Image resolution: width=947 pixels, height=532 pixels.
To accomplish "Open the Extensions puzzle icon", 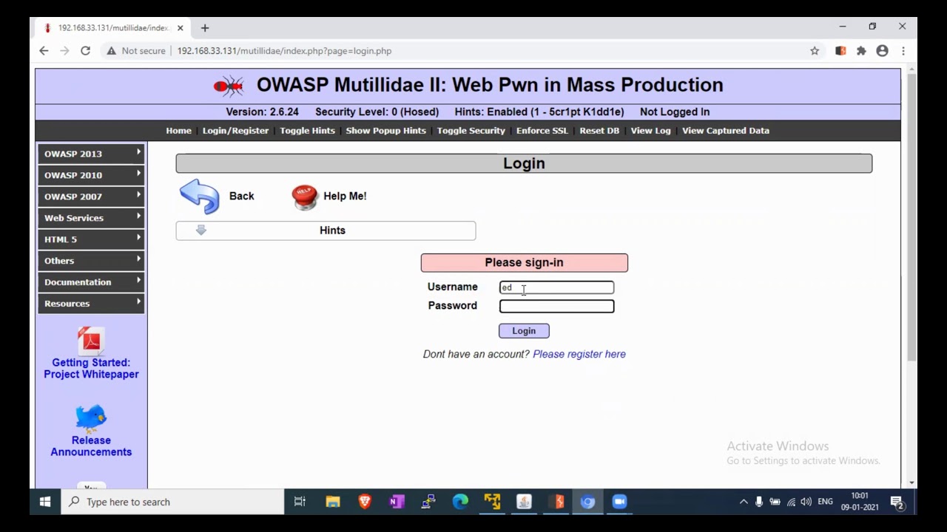I will click(x=861, y=51).
